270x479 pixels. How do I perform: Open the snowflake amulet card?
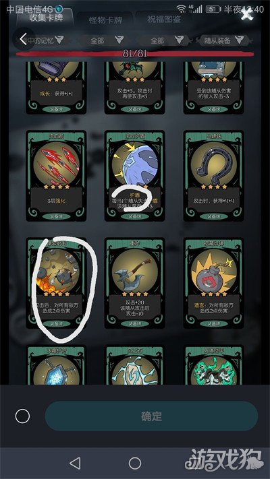pos(56,365)
